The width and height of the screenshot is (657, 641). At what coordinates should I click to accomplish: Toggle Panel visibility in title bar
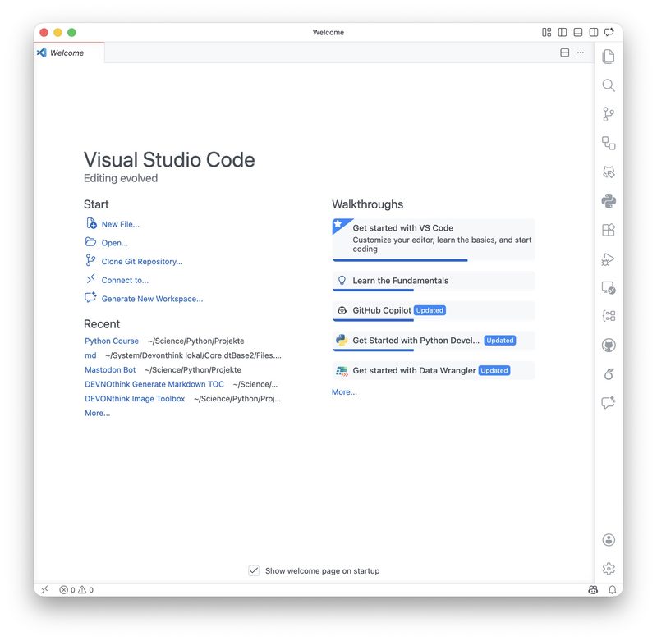578,32
